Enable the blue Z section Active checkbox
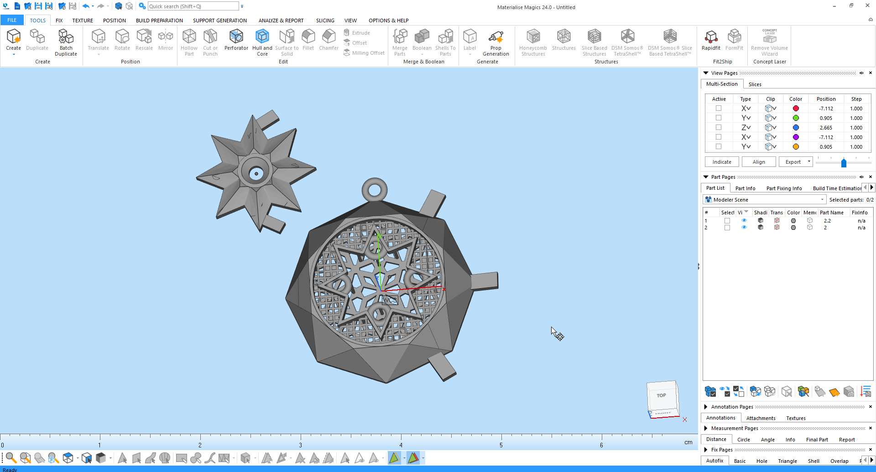Screen dimensions: 876x472 click(x=719, y=127)
